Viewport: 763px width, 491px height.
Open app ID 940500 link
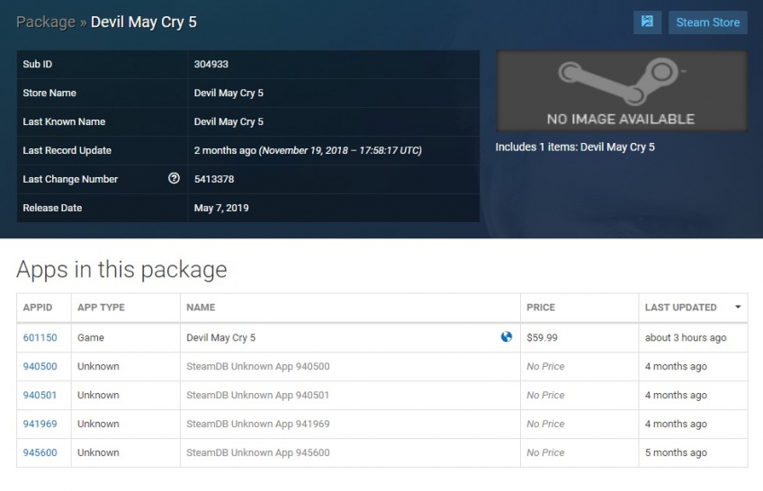40,366
